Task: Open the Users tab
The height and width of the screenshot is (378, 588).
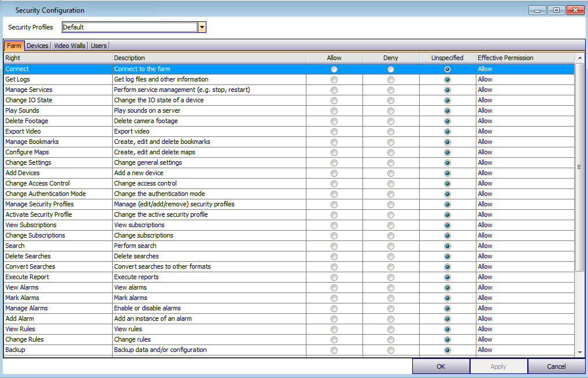Action: tap(99, 46)
